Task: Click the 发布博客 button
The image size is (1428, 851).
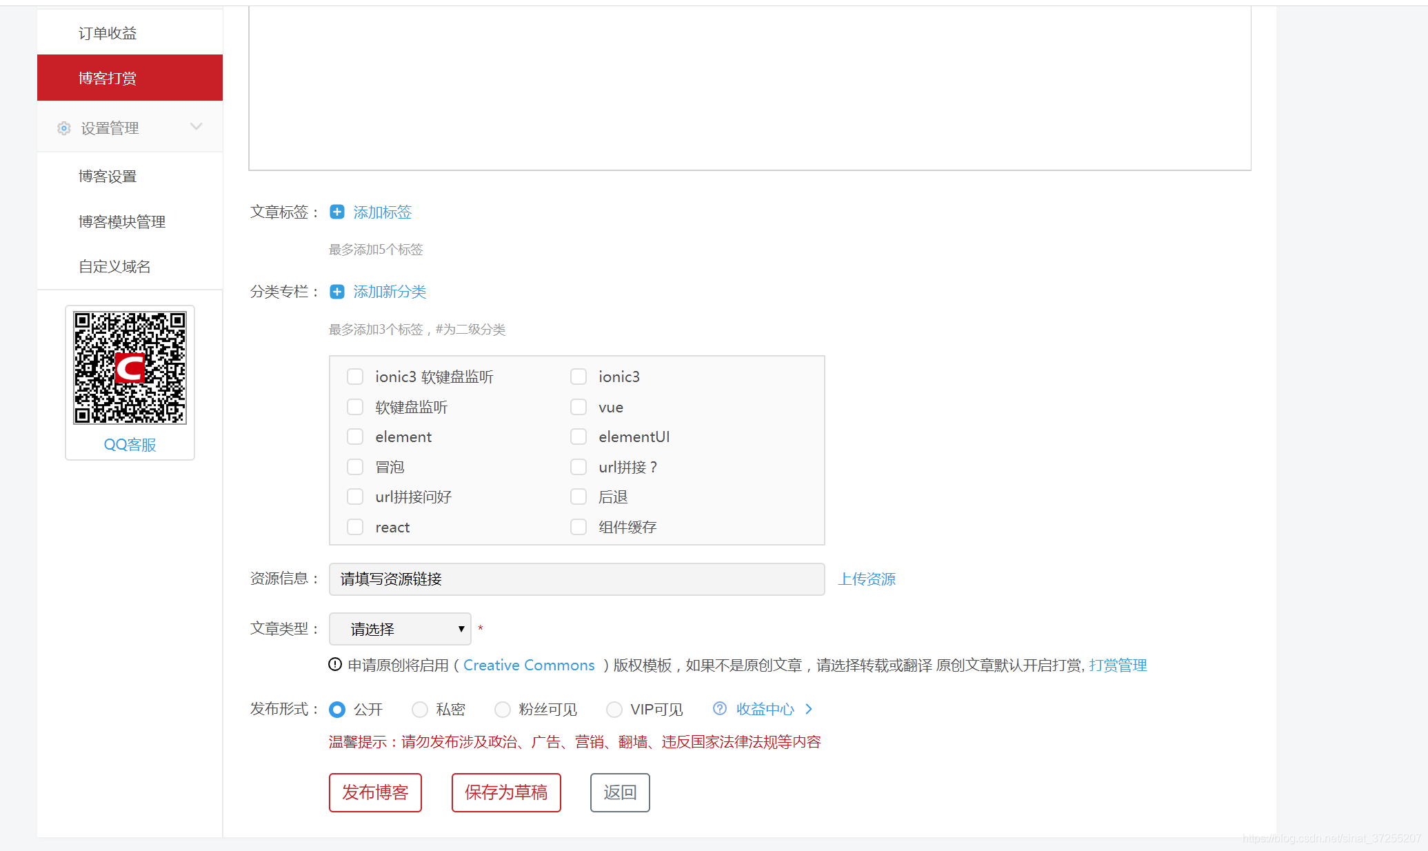Action: [375, 792]
